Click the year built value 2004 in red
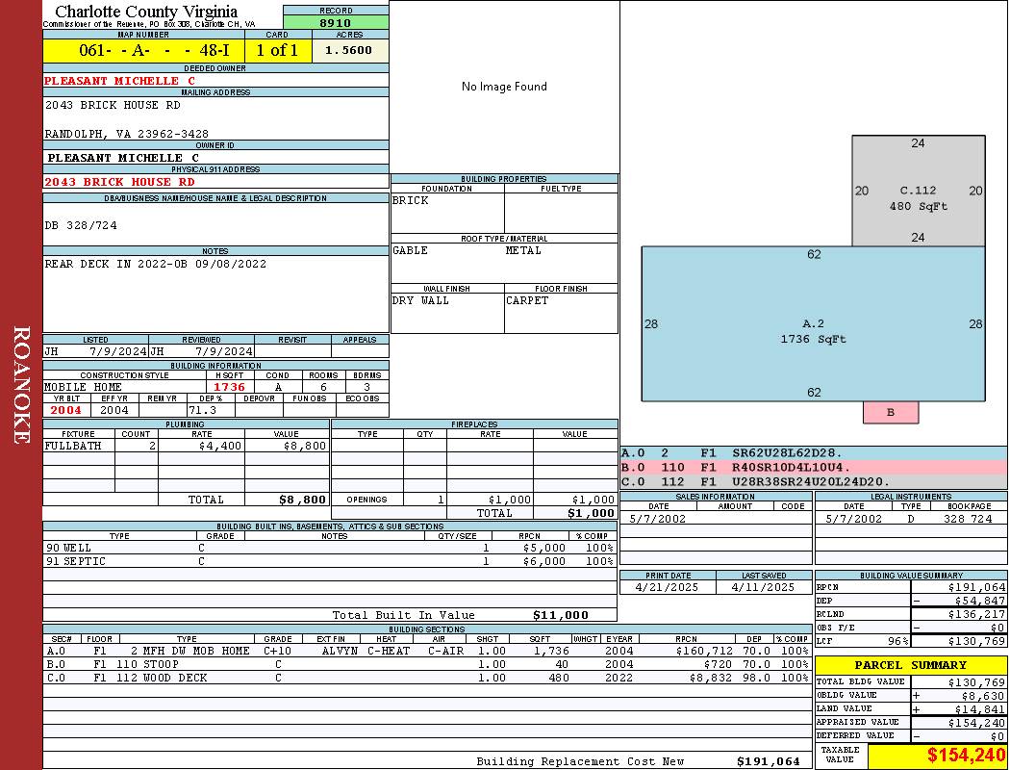 pos(67,410)
